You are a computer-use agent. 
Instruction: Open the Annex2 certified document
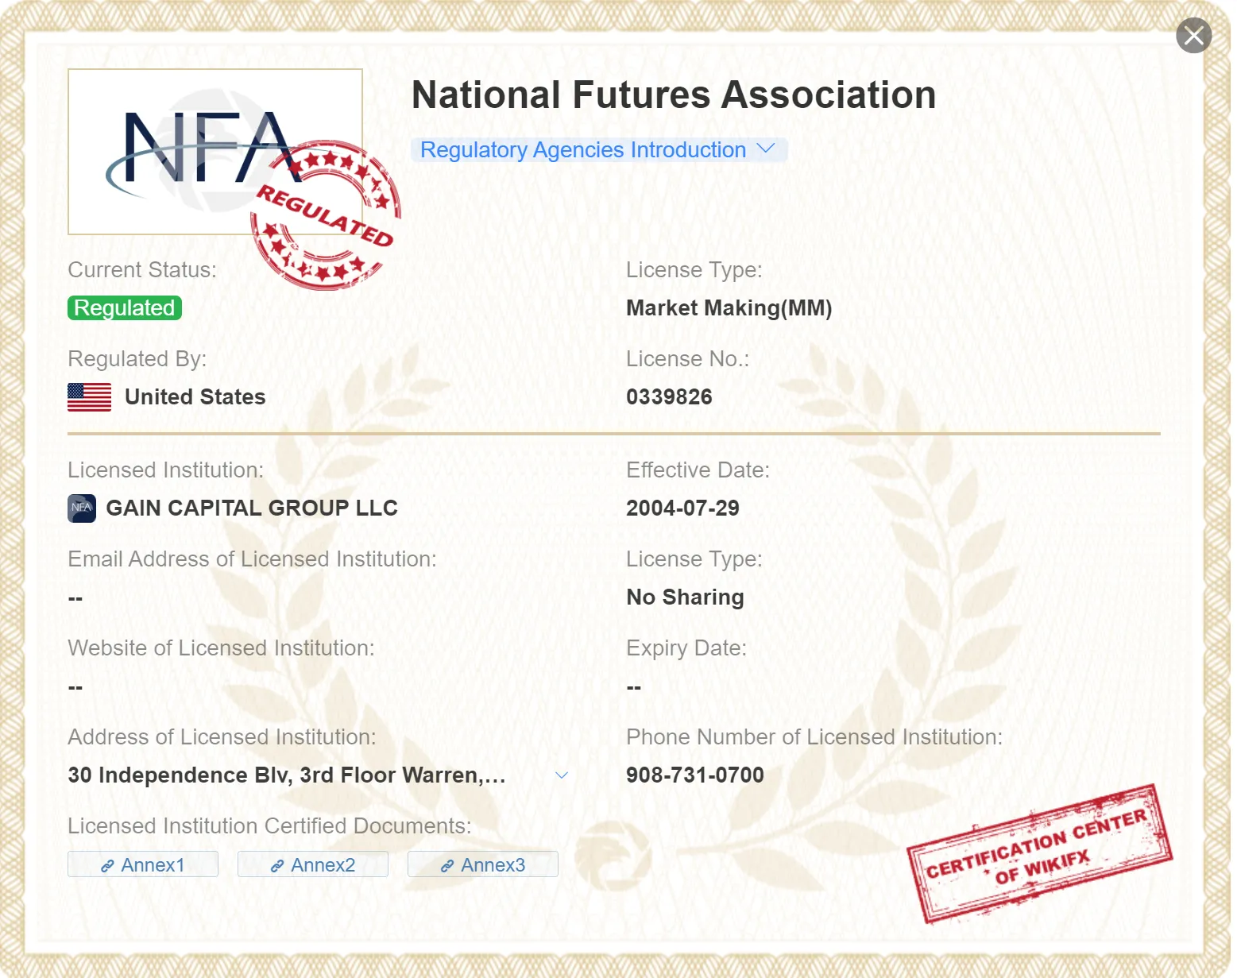pos(313,864)
